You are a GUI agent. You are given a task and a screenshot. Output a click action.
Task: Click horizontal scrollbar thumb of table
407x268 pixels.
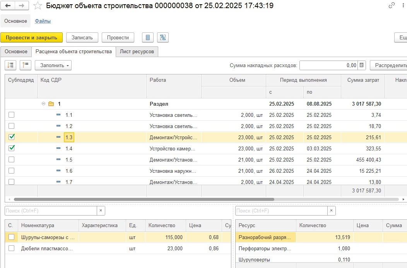click(144, 199)
